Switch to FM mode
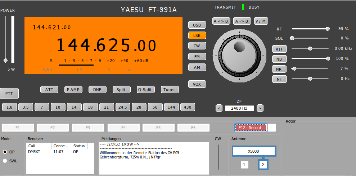 pyautogui.click(x=197, y=57)
